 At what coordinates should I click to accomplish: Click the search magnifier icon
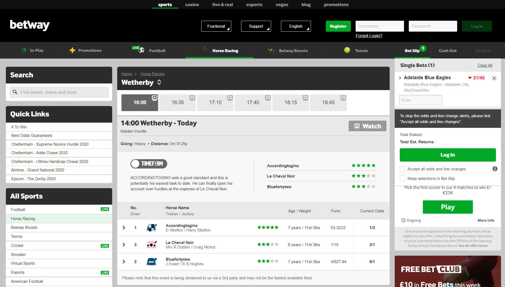[x=15, y=92]
